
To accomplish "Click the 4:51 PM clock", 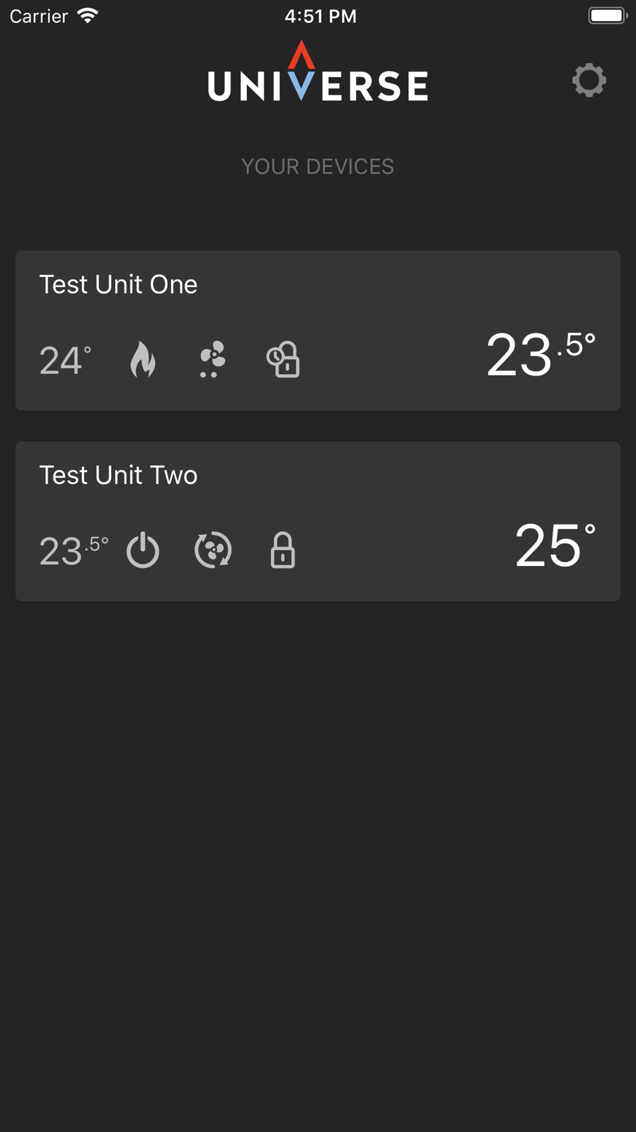I will (x=321, y=16).
